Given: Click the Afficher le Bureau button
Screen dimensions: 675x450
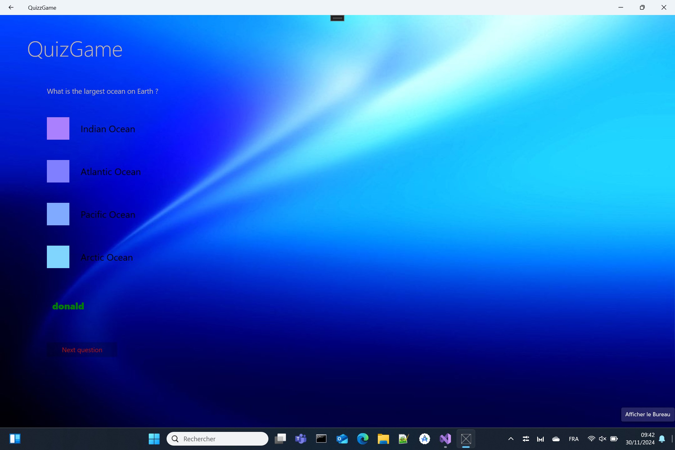Looking at the screenshot, I should 647,414.
